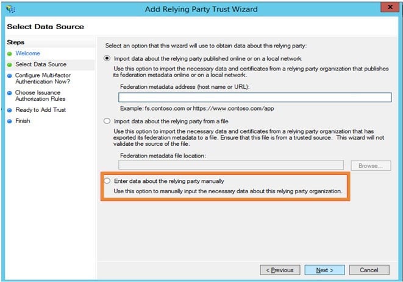The width and height of the screenshot is (403, 282).
Task: Click blue bullet icon beside Finish
Action: (9, 121)
